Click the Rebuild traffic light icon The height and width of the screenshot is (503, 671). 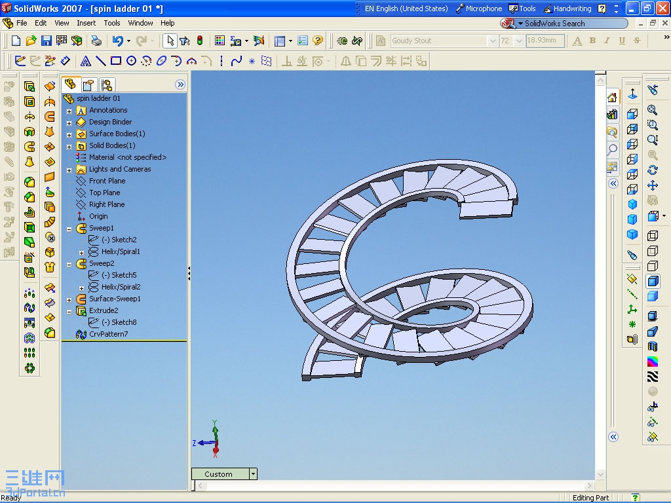click(200, 41)
